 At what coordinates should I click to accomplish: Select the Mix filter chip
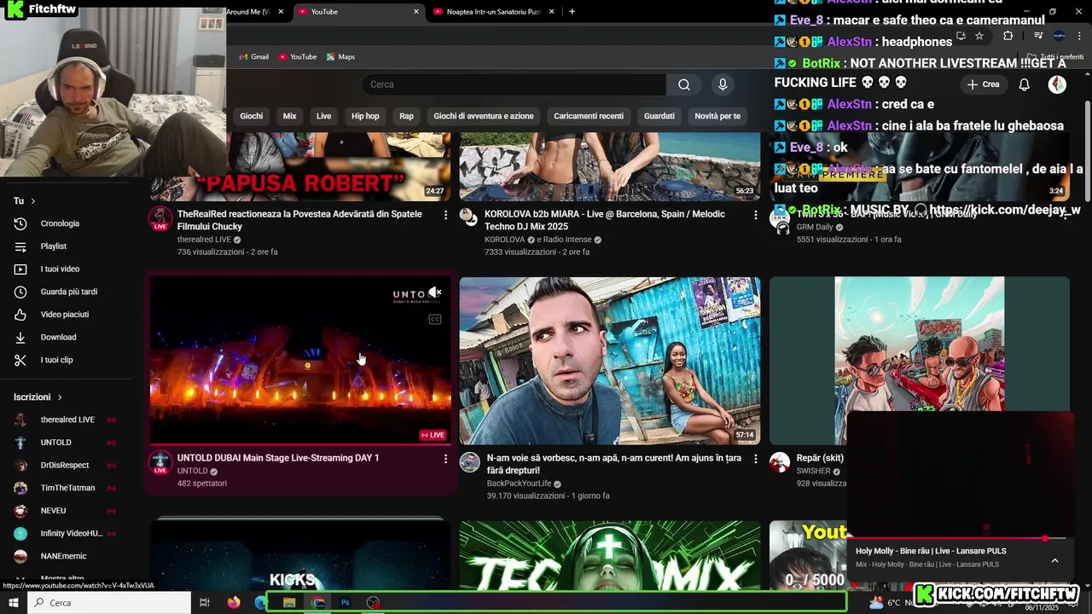click(x=289, y=116)
